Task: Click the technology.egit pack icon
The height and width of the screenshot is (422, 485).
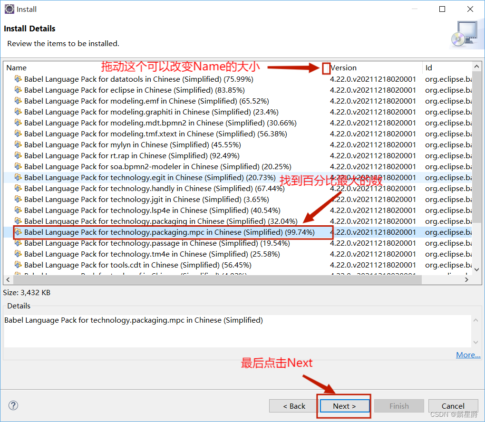Action: coord(18,177)
